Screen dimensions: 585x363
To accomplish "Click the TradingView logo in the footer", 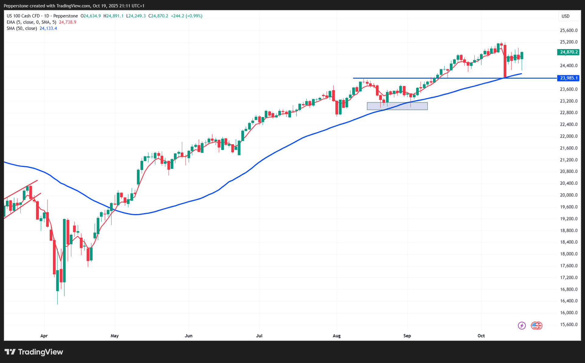I will click(x=34, y=352).
